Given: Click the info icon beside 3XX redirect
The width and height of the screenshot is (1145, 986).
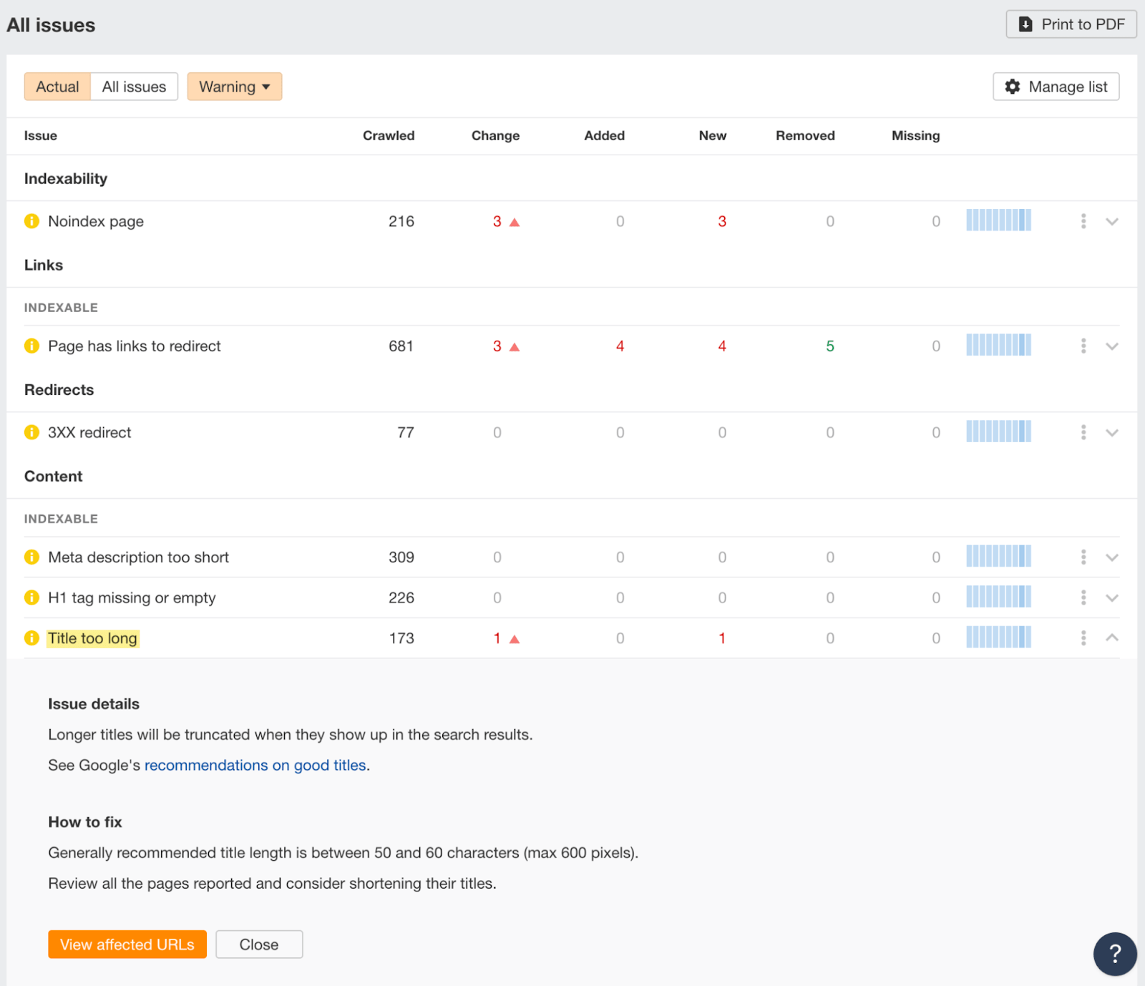Looking at the screenshot, I should 31,432.
